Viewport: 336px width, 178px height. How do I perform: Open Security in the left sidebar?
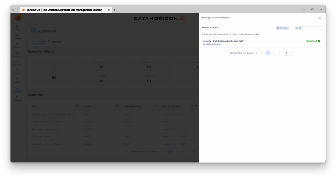tap(17, 72)
